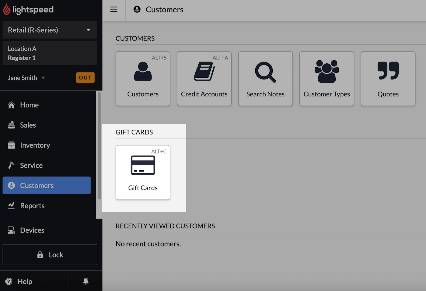This screenshot has height=291, width=426.
Task: Open the Help link
Action: pyautogui.click(x=24, y=281)
